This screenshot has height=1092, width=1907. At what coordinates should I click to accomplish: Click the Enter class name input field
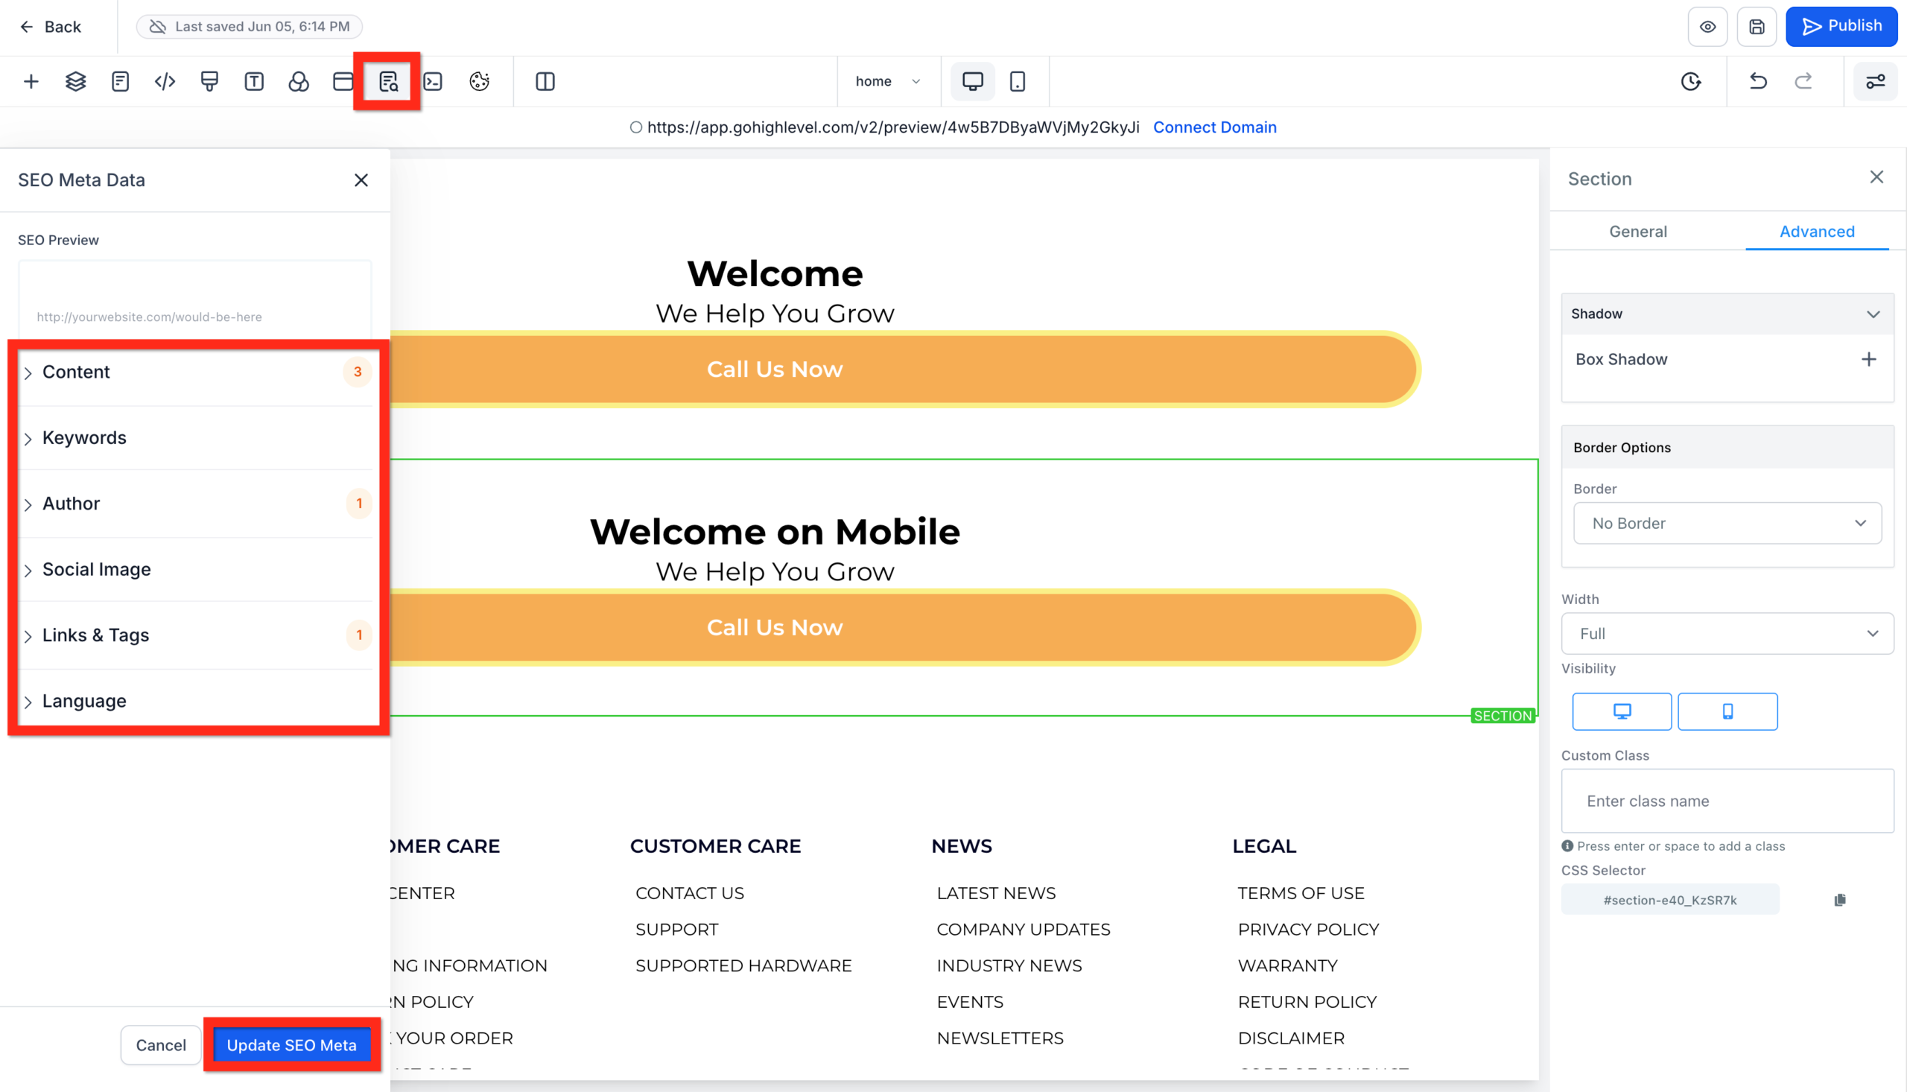click(x=1726, y=801)
